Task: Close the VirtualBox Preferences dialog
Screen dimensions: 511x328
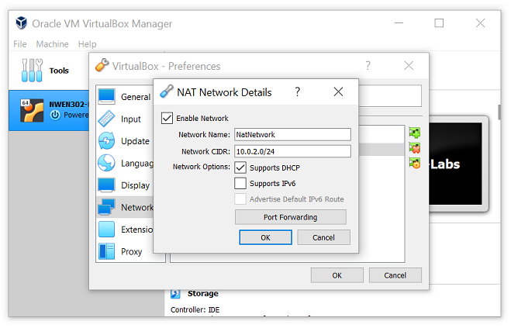Action: pos(409,66)
